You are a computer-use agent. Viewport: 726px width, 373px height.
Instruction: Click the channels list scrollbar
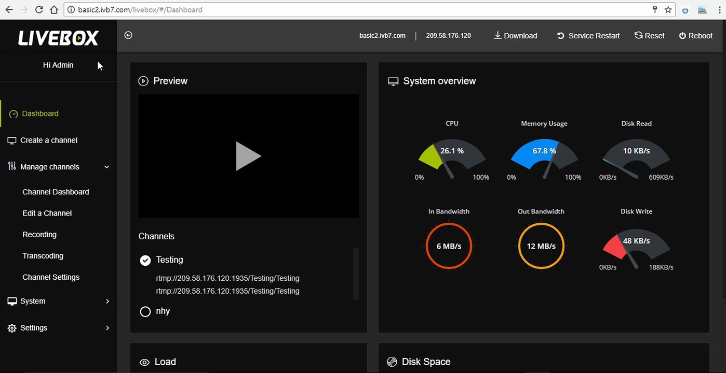click(x=356, y=273)
